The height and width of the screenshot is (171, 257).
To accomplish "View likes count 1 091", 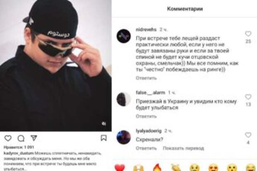I will 19,147.
